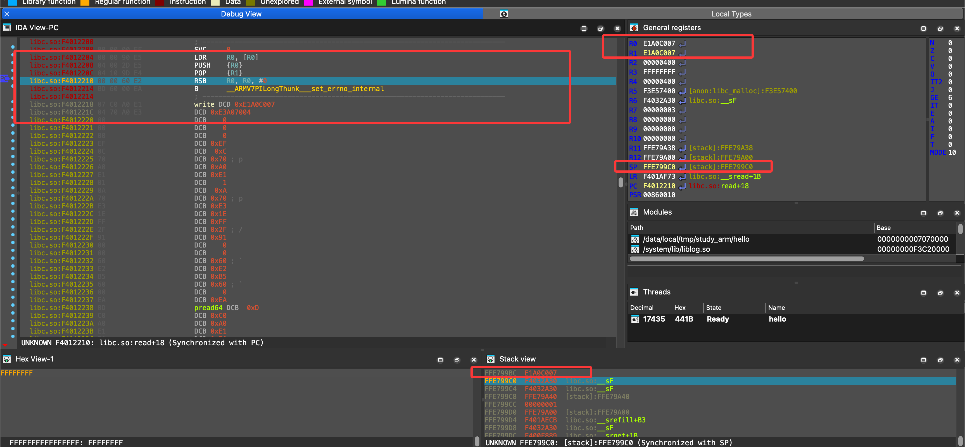Viewport: 965px width, 447px height.
Task: Switch to the Local Types tab
Action: click(731, 14)
